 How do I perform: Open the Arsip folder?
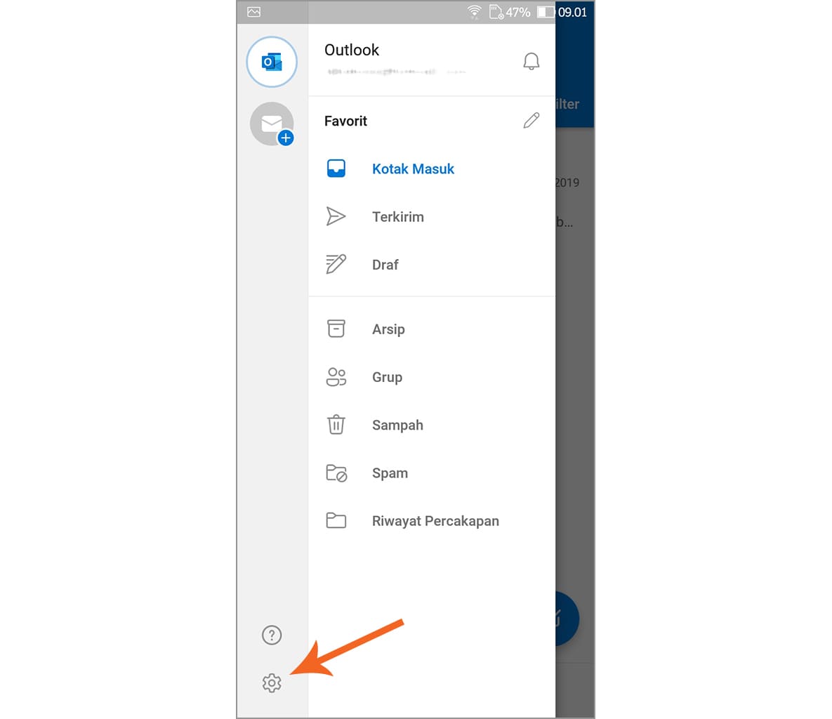[432, 329]
